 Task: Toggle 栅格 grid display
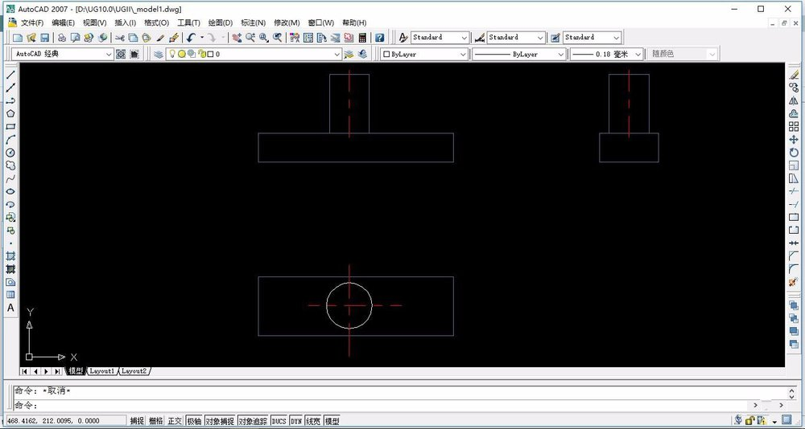tap(156, 421)
